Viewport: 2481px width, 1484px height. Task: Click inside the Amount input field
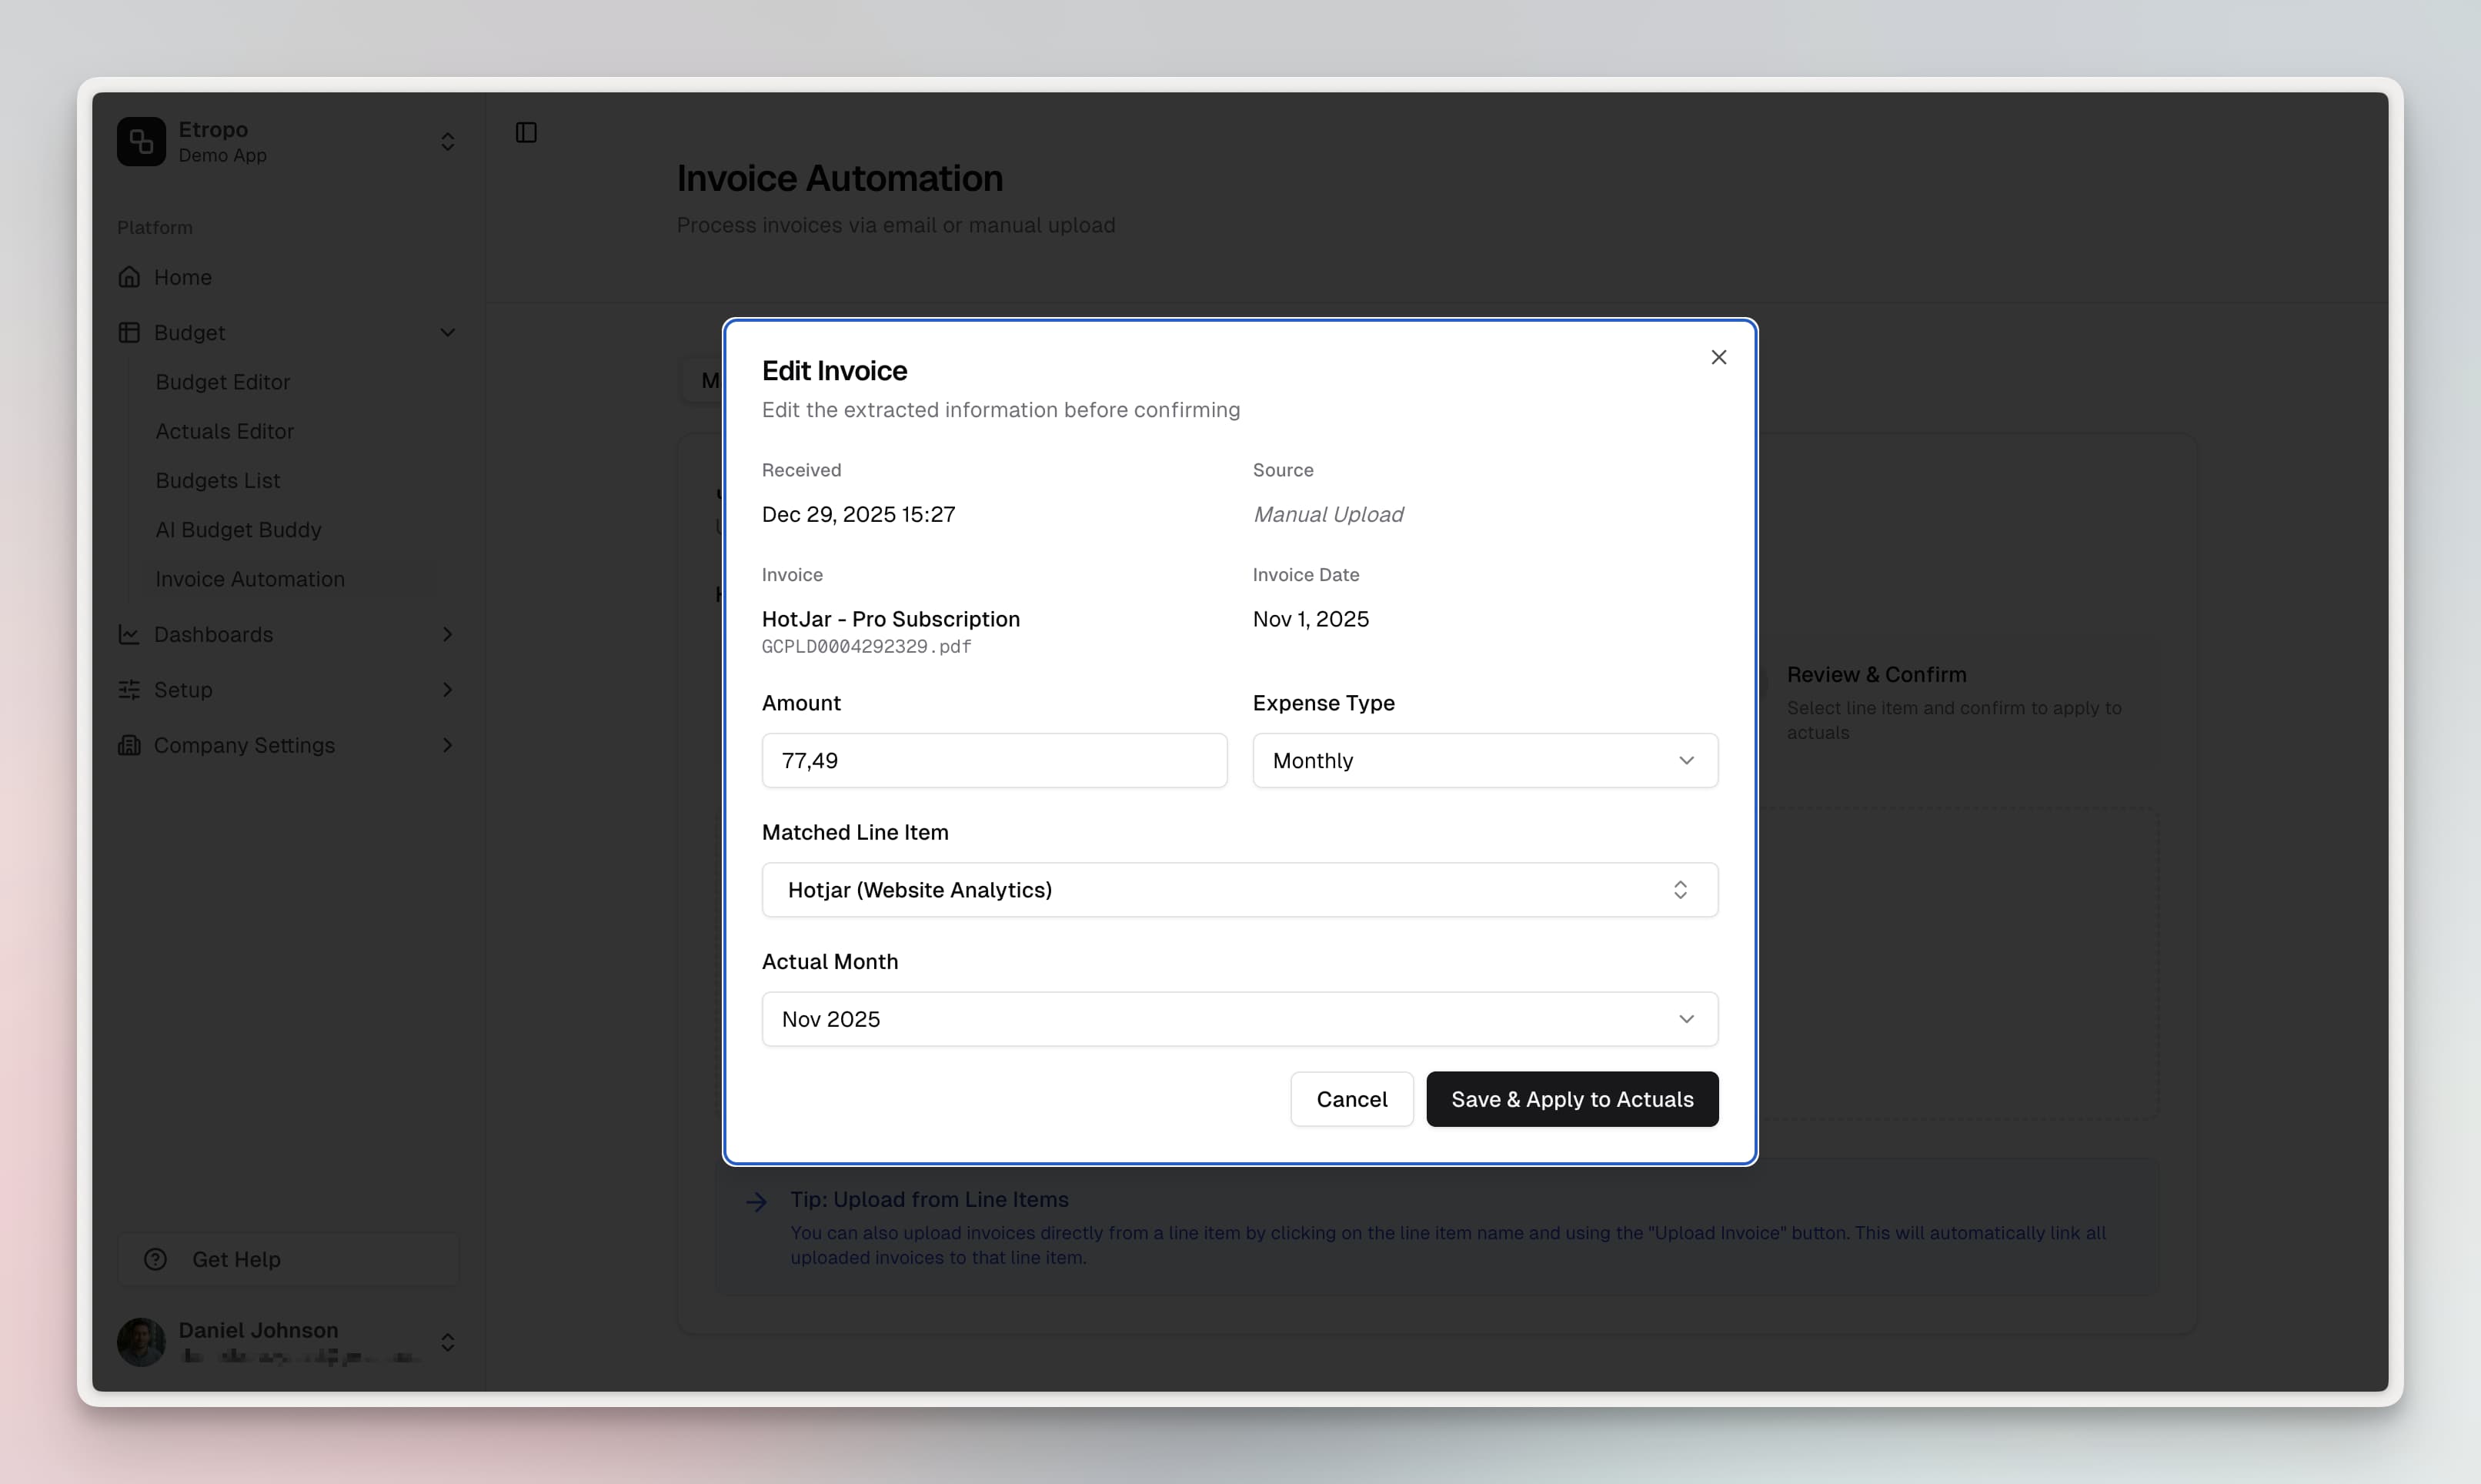993,760
